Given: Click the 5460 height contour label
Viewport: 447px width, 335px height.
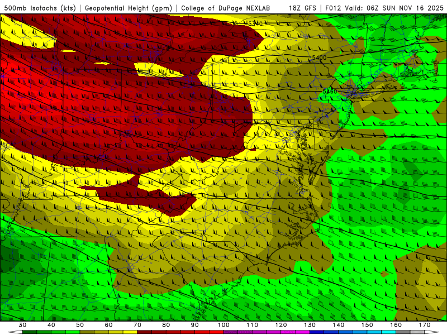Looking at the screenshot, I should pos(330,91).
